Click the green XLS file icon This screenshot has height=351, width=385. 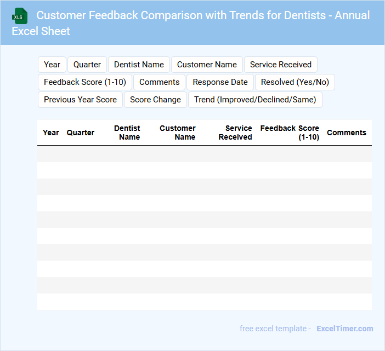coord(20,16)
